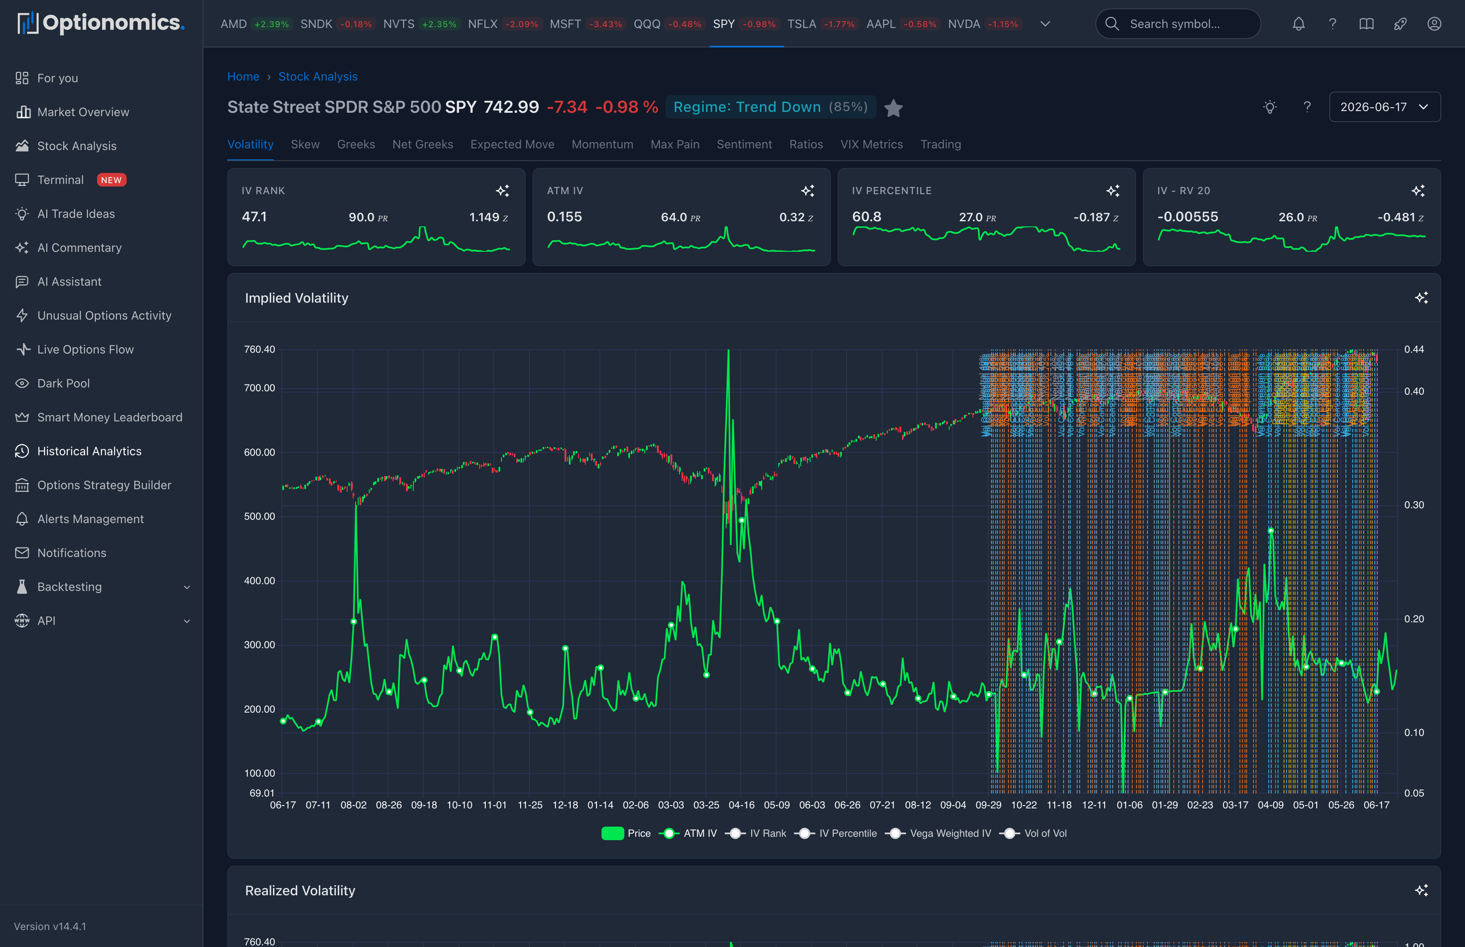Viewport: 1465px width, 947px height.
Task: Click the IV Percentile sparkline chart
Action: click(986, 240)
